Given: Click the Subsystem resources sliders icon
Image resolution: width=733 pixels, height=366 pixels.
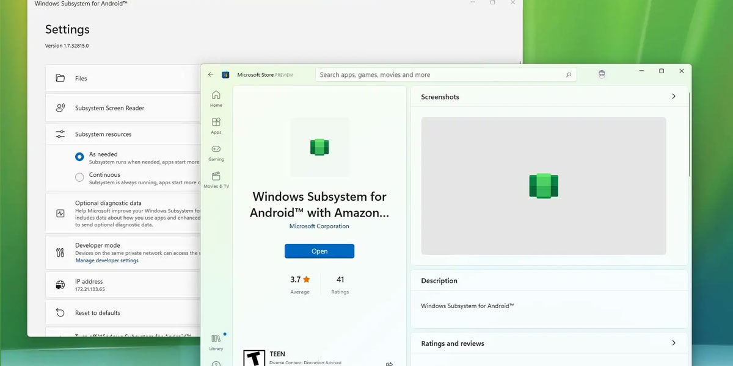Looking at the screenshot, I should click(x=60, y=134).
